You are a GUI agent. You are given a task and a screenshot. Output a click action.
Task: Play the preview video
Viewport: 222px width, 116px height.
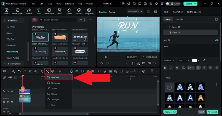102,63
